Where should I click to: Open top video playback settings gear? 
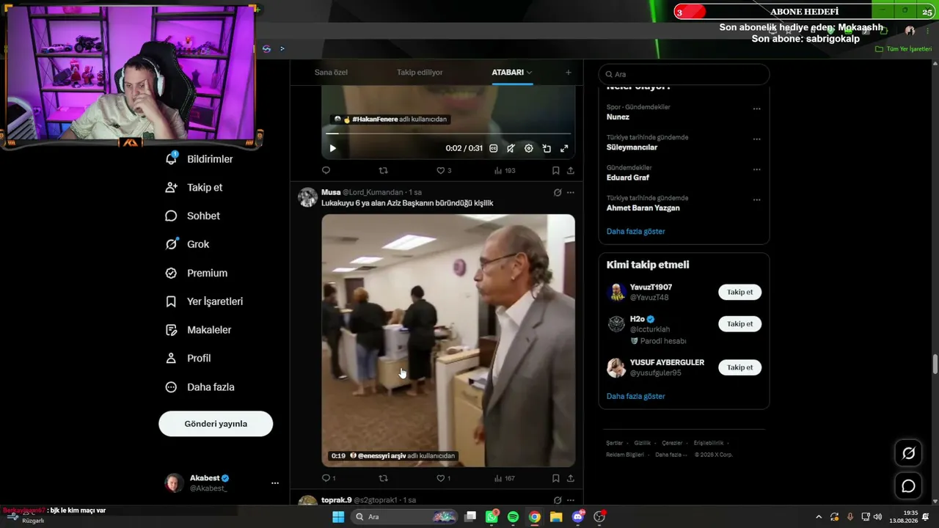coord(529,148)
